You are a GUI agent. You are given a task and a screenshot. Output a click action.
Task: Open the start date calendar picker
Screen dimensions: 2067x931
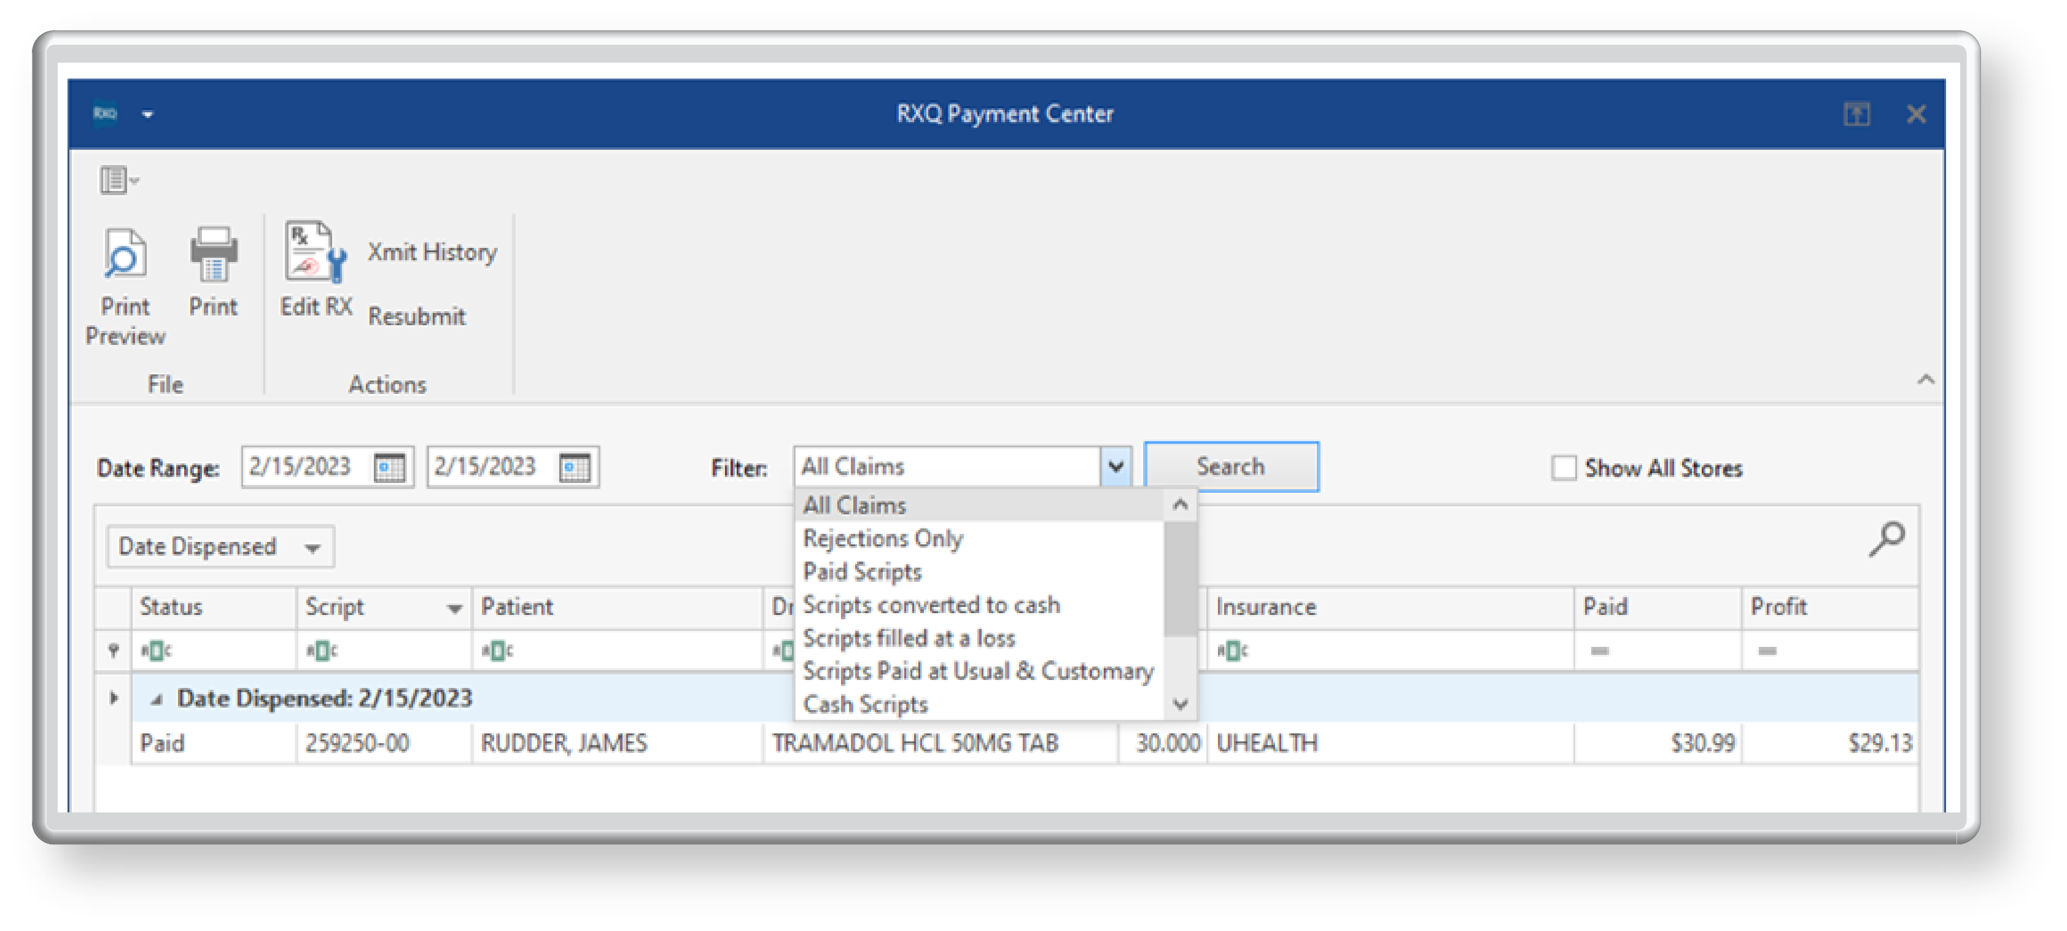pos(391,466)
